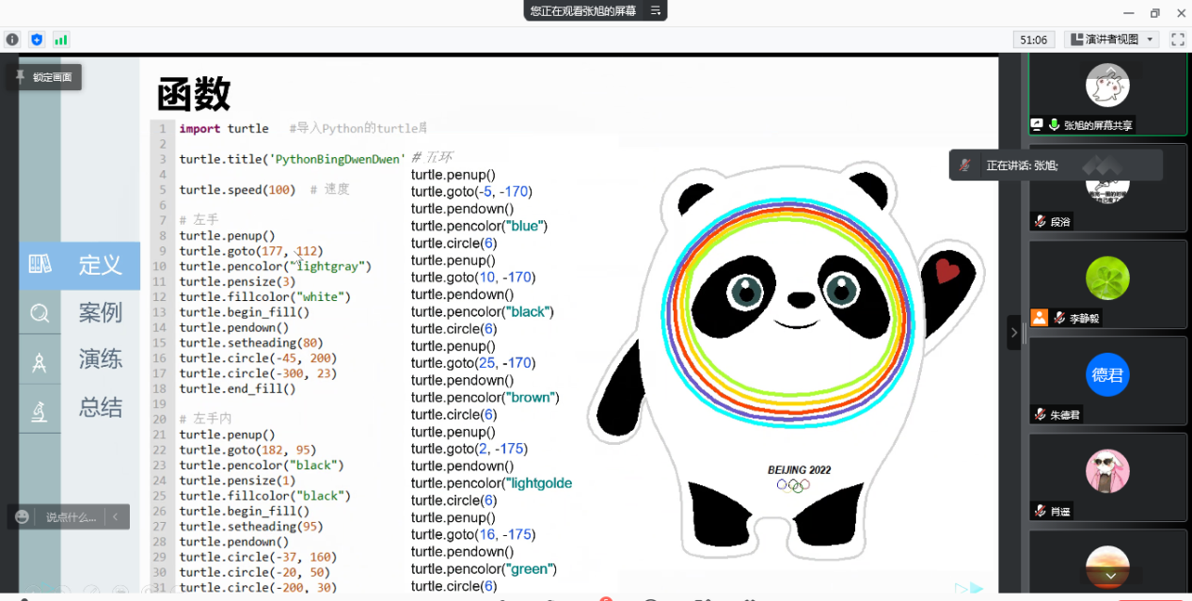The image size is (1192, 601).
Task: Click green microphone icon on 张旭's tile
Action: 1055,125
